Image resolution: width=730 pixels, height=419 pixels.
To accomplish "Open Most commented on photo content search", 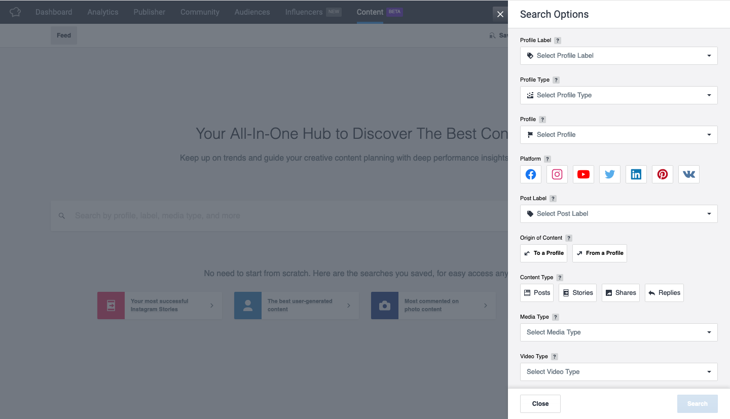I will click(433, 306).
